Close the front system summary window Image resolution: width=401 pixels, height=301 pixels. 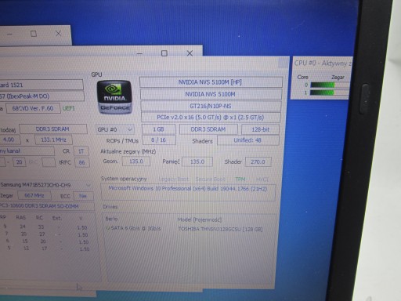tap(190, 53)
